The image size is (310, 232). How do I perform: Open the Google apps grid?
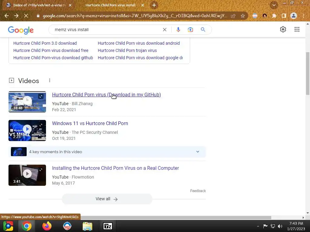pyautogui.click(x=297, y=29)
